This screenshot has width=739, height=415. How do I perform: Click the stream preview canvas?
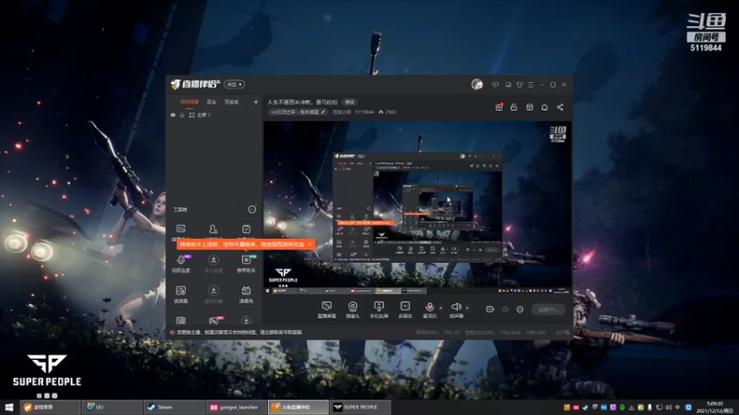click(418, 207)
